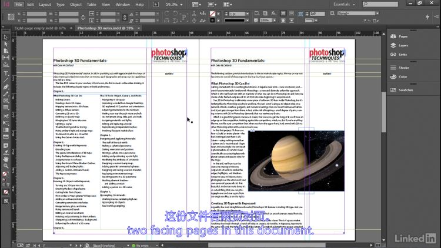Open the stroke type dropdown
This screenshot has width=441, height=248.
tap(248, 20)
